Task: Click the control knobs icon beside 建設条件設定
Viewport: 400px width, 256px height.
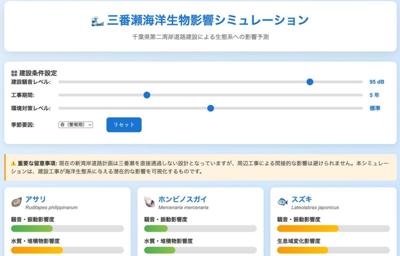Action: click(14, 73)
